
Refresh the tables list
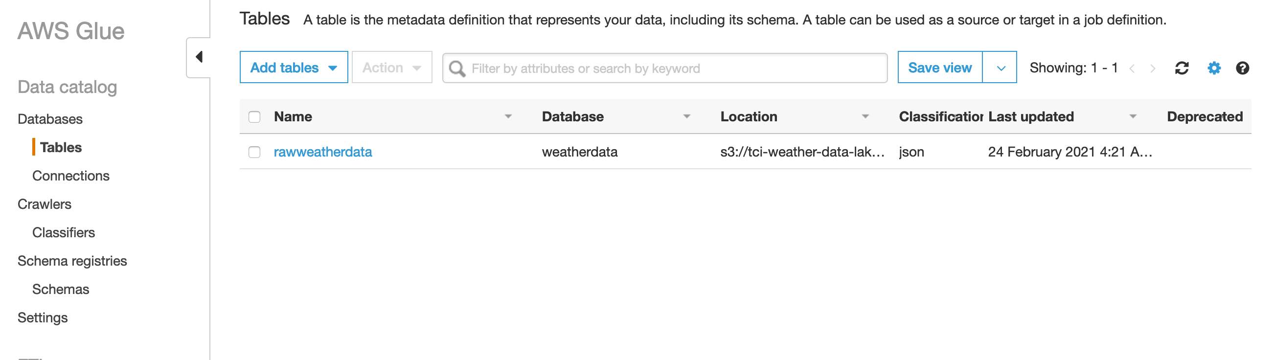click(x=1182, y=68)
